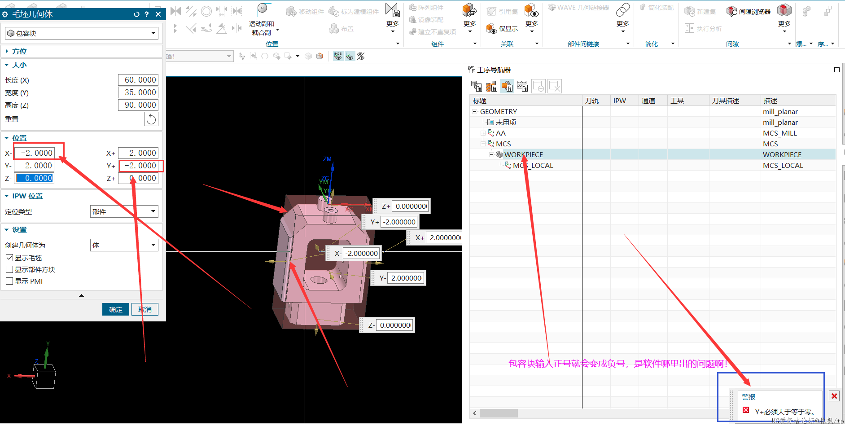Screen dimensions: 845x426
Task: Open the blank geometry dialog help icon
Action: [x=147, y=14]
